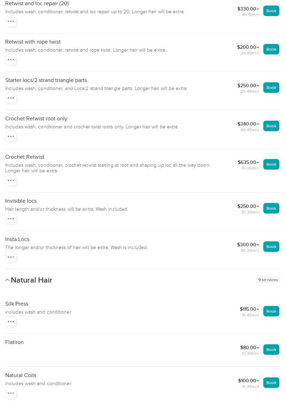Book the Invisible locs appointment
This screenshot has width=286, height=405.
(271, 208)
